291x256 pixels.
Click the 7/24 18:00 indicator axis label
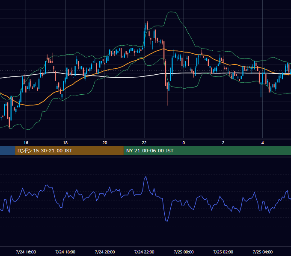point(65,252)
